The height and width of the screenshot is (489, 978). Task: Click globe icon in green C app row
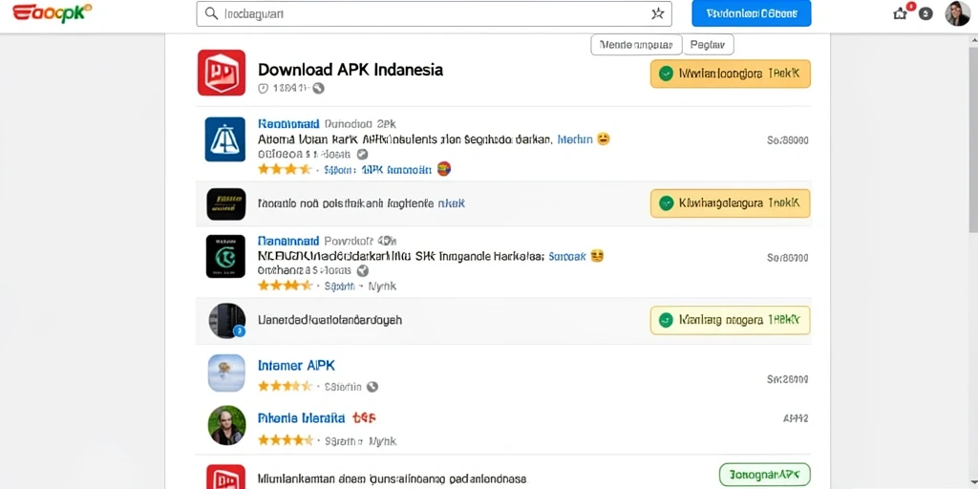point(362,270)
